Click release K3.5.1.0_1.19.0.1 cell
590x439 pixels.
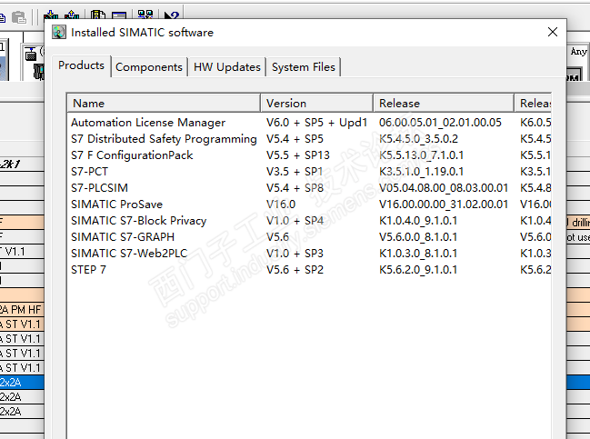pos(421,172)
